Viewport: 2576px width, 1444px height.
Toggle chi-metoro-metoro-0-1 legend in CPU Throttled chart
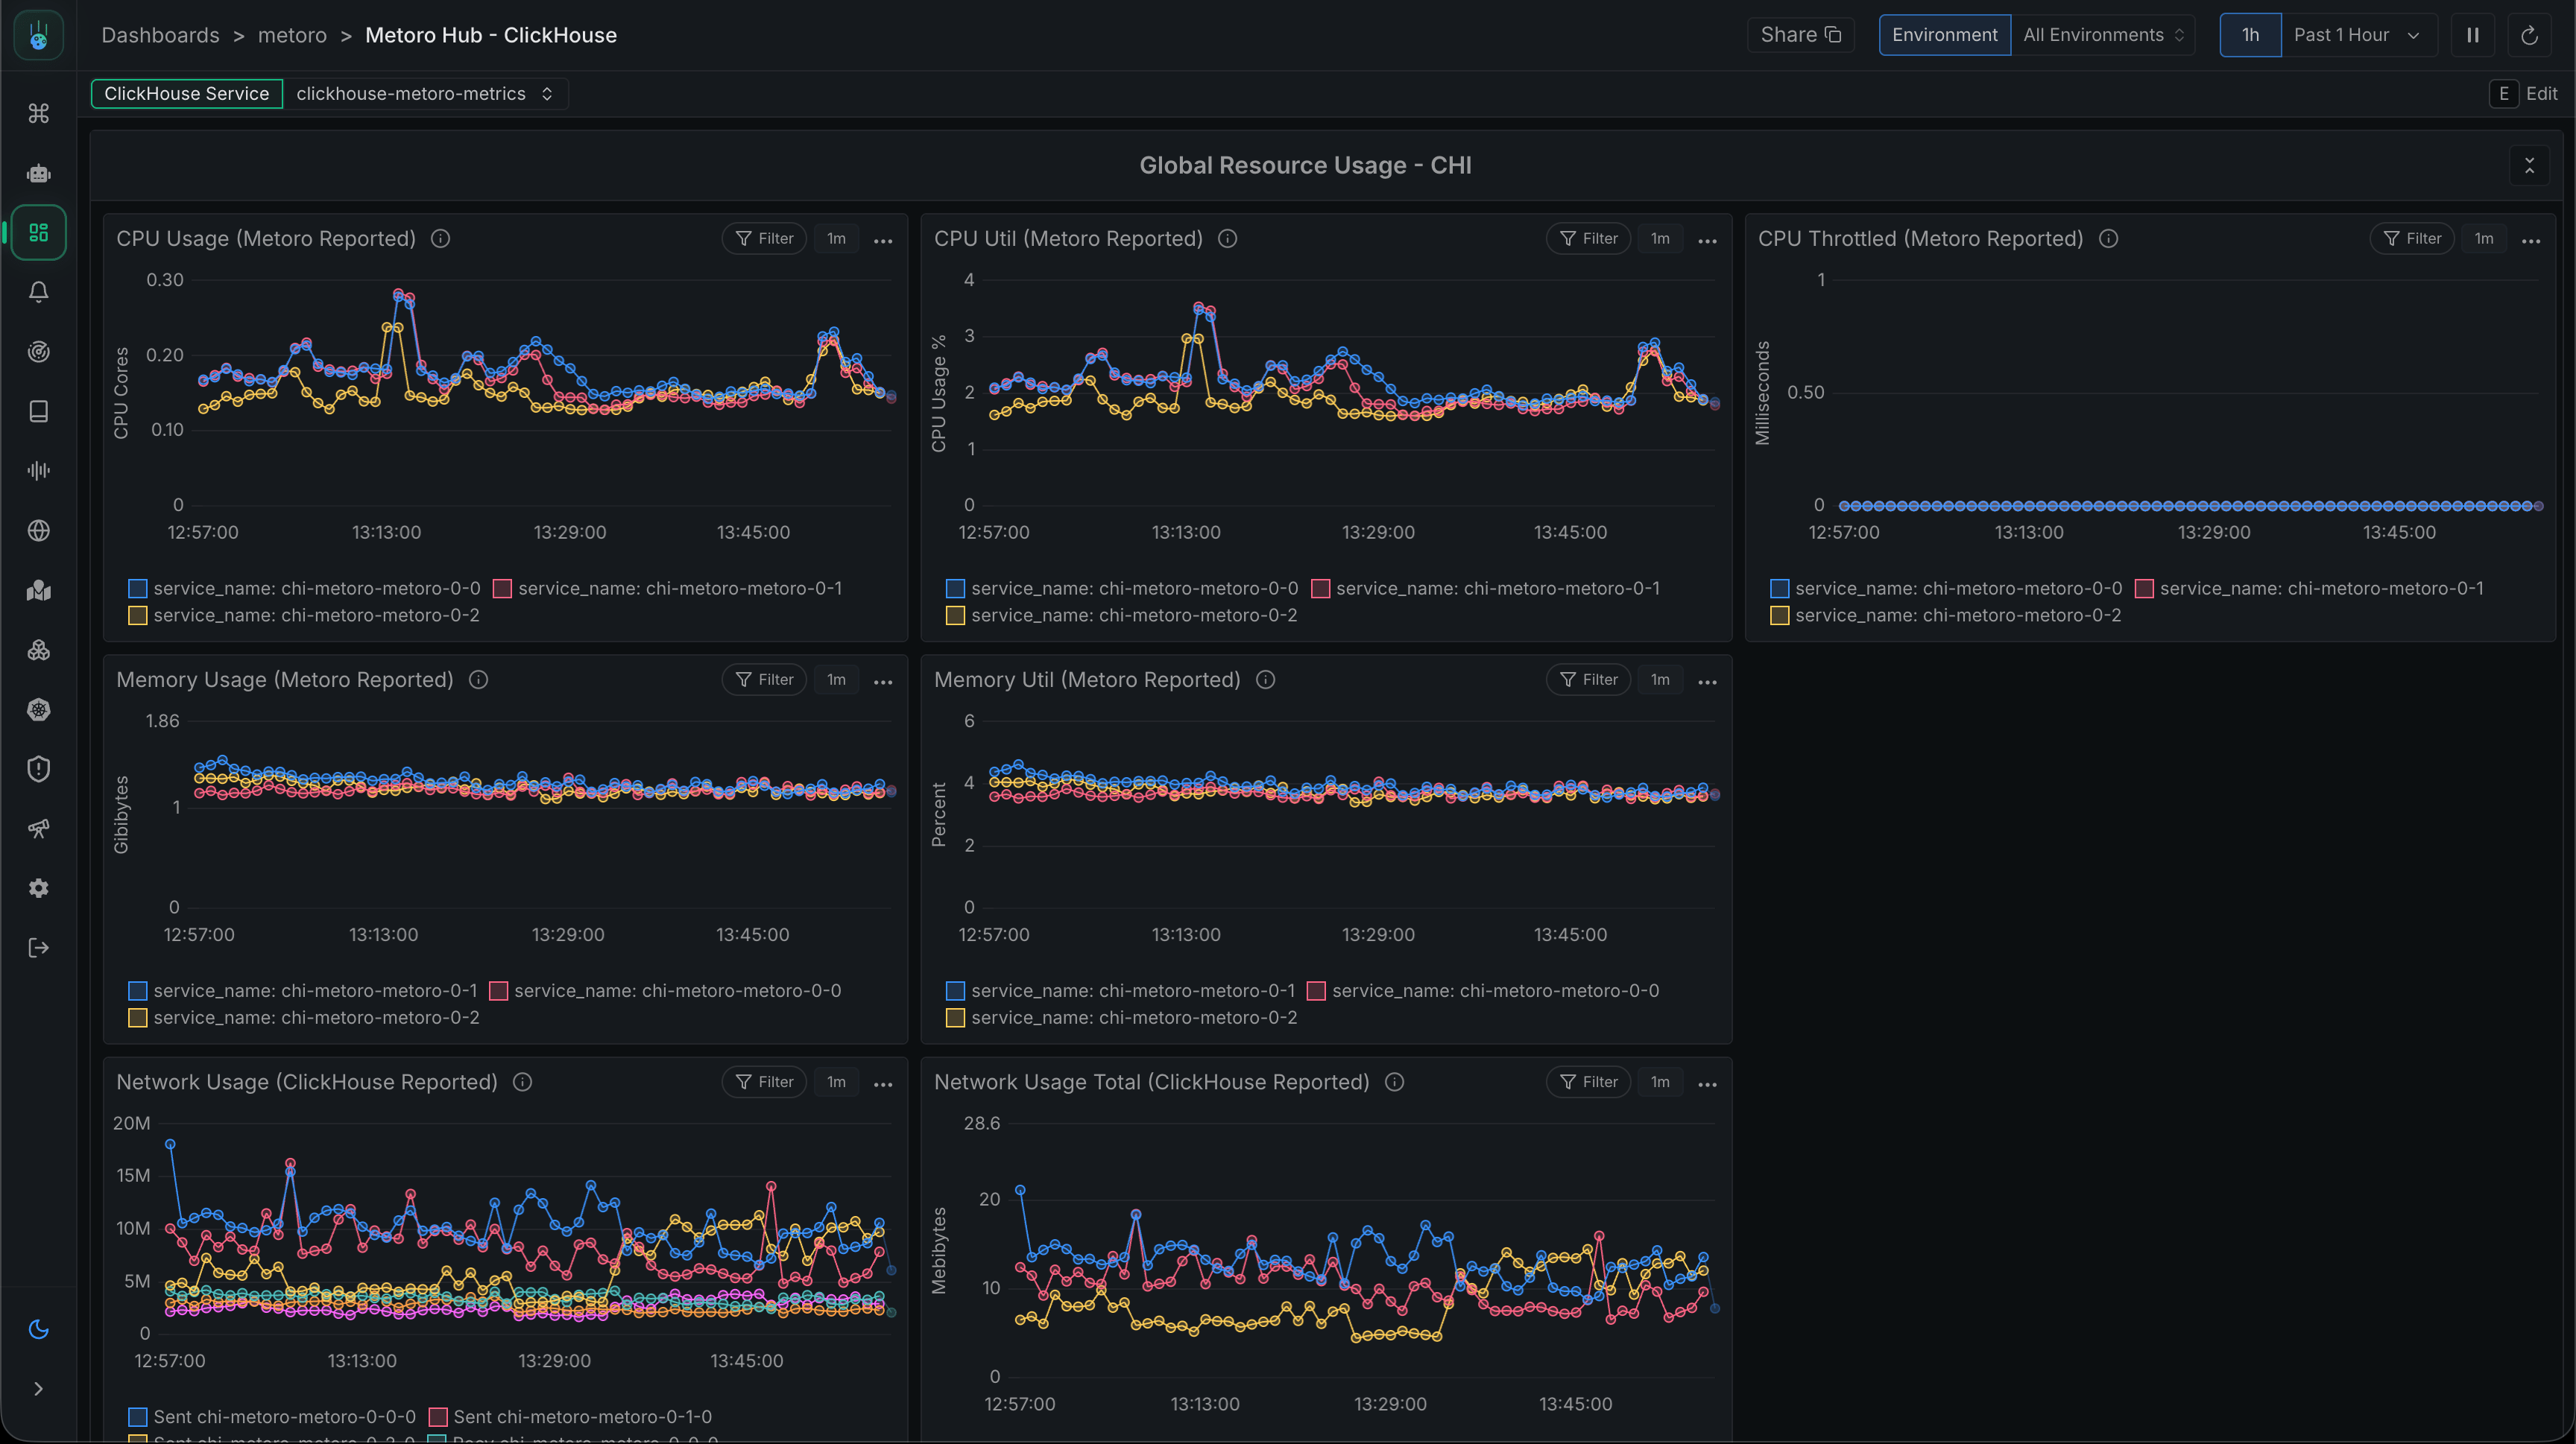(x=2309, y=589)
